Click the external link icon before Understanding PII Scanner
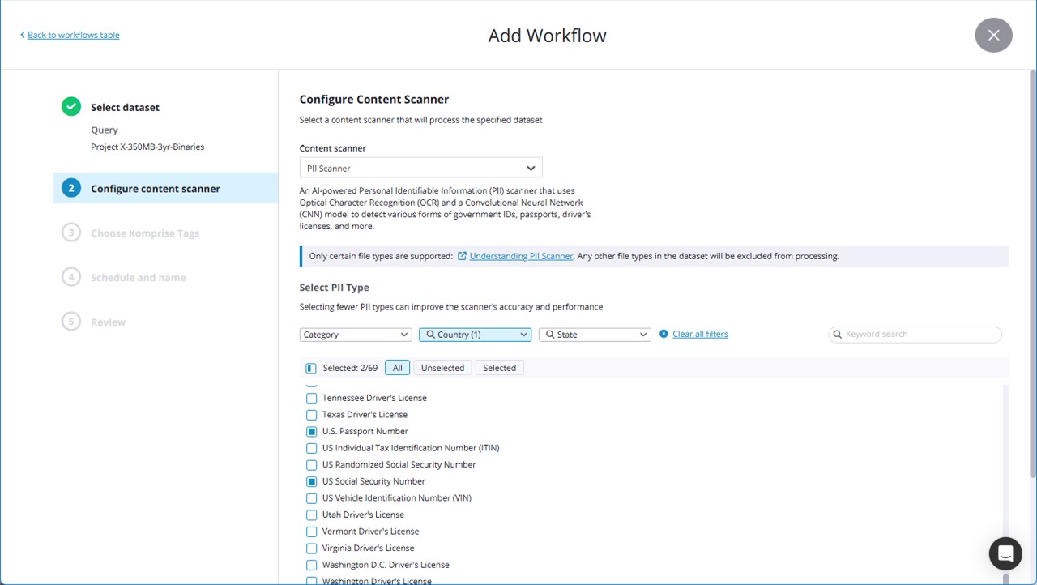This screenshot has height=585, width=1037. coord(462,256)
